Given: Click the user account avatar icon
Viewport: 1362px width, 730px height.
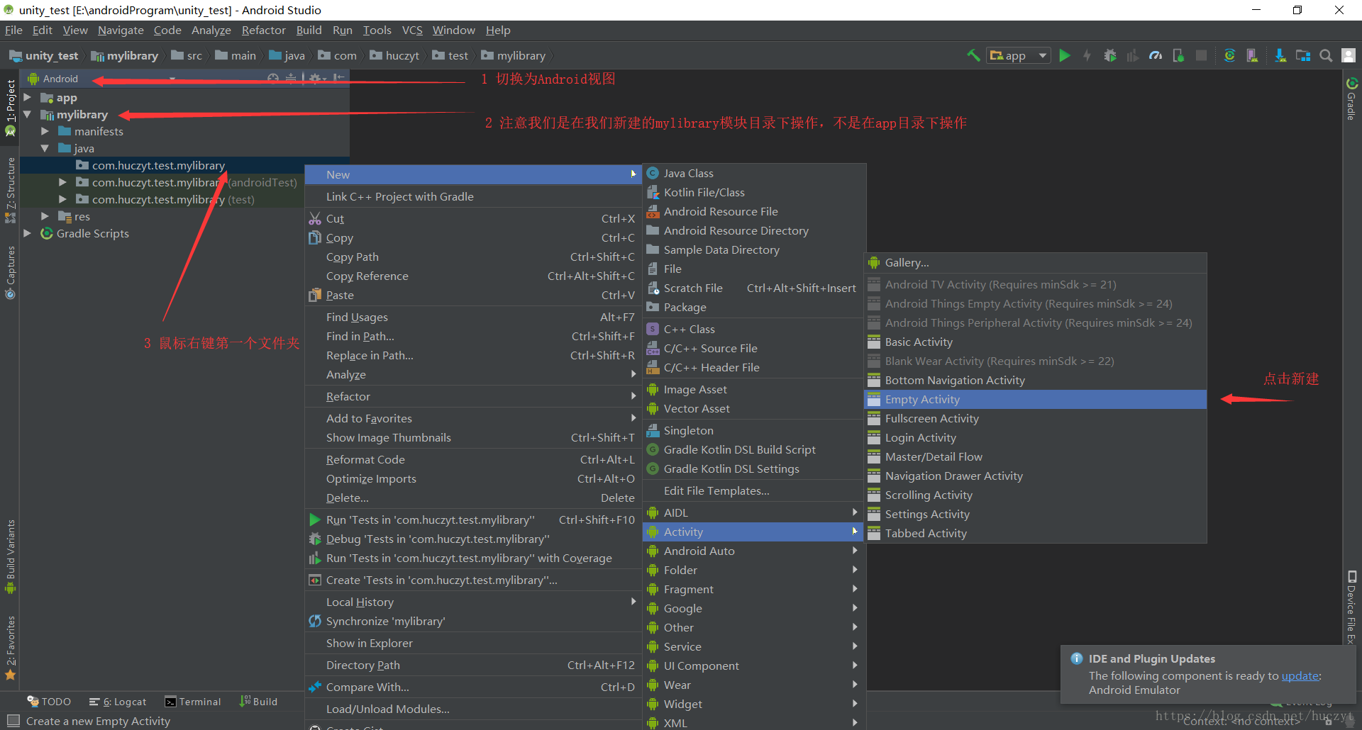Looking at the screenshot, I should coord(1349,55).
